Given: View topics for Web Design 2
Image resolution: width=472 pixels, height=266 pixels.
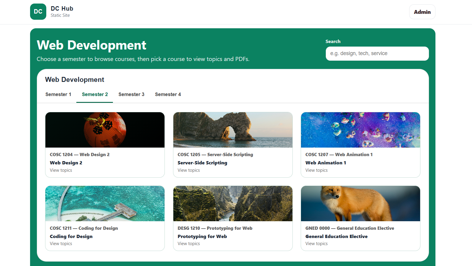Looking at the screenshot, I should [61, 170].
